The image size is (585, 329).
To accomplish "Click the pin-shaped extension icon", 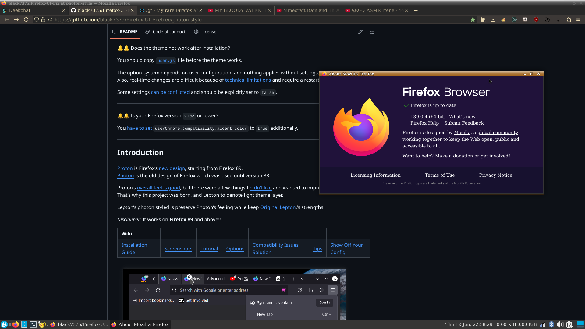I will 558,19.
